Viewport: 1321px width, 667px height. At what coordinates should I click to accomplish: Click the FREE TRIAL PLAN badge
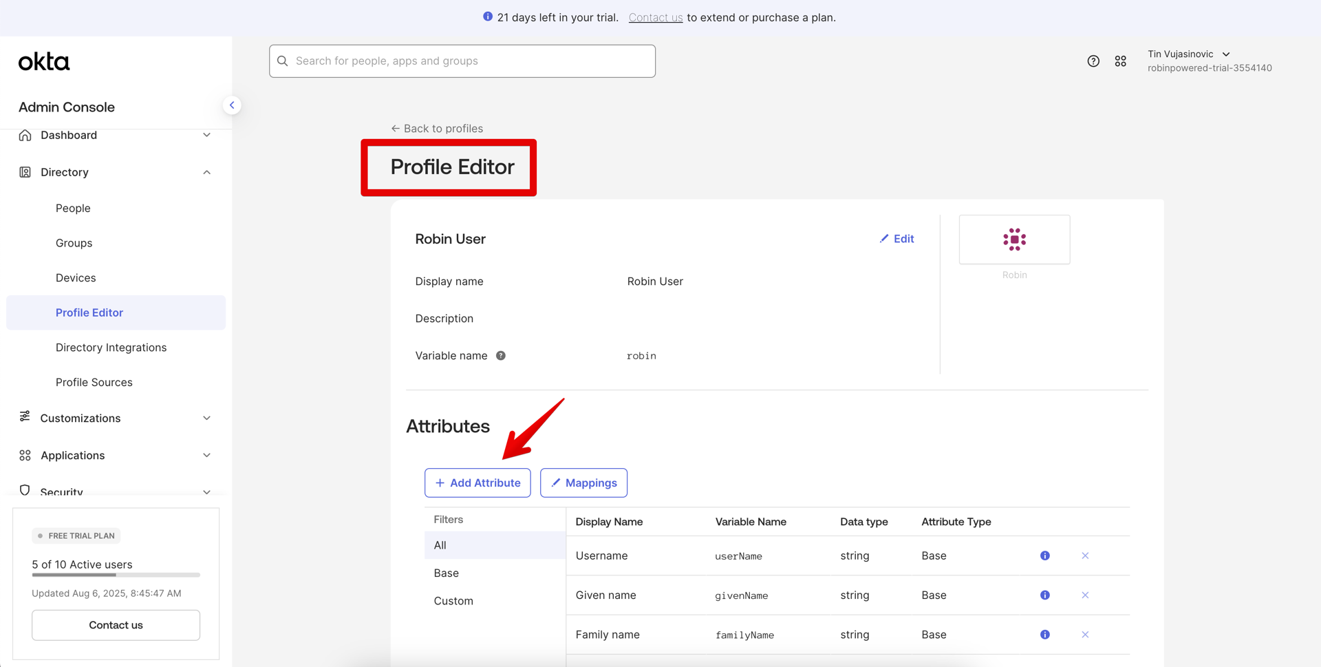pyautogui.click(x=76, y=536)
